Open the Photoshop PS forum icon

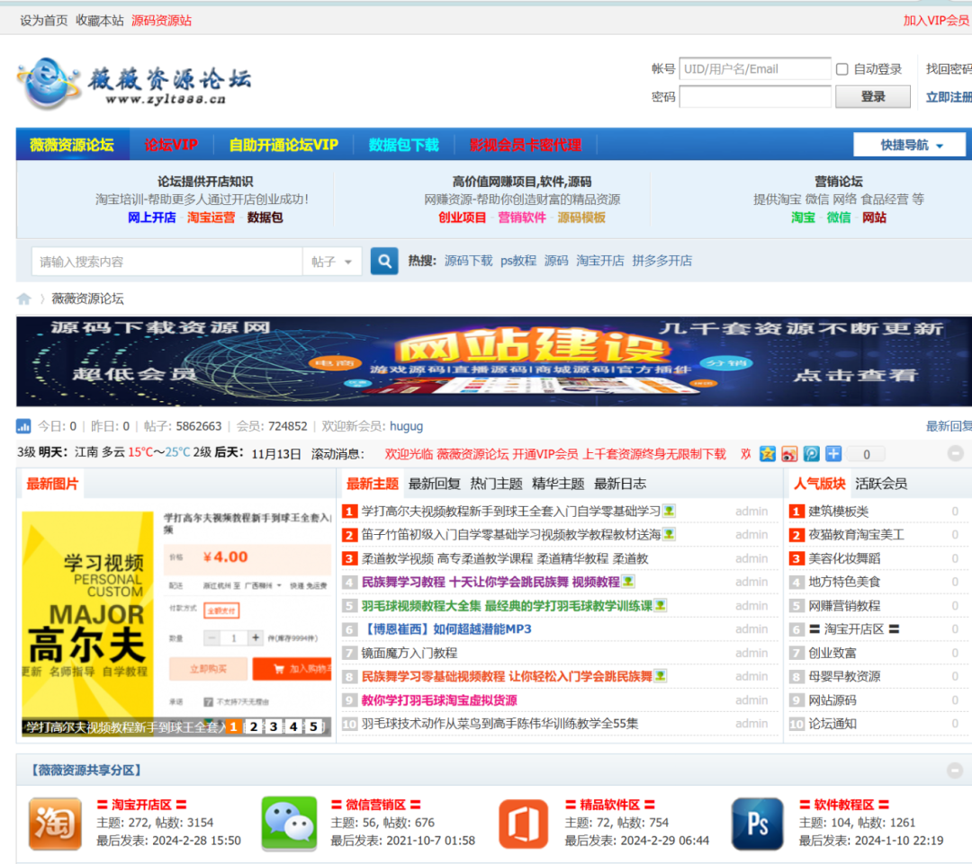757,824
